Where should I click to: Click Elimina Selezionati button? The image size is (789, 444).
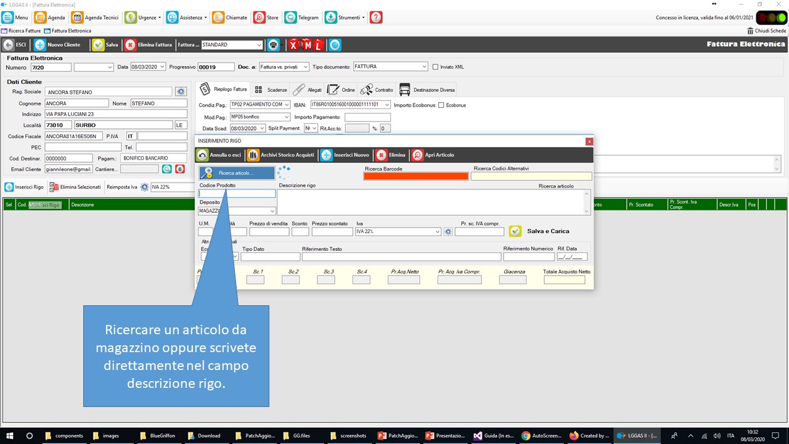[75, 187]
